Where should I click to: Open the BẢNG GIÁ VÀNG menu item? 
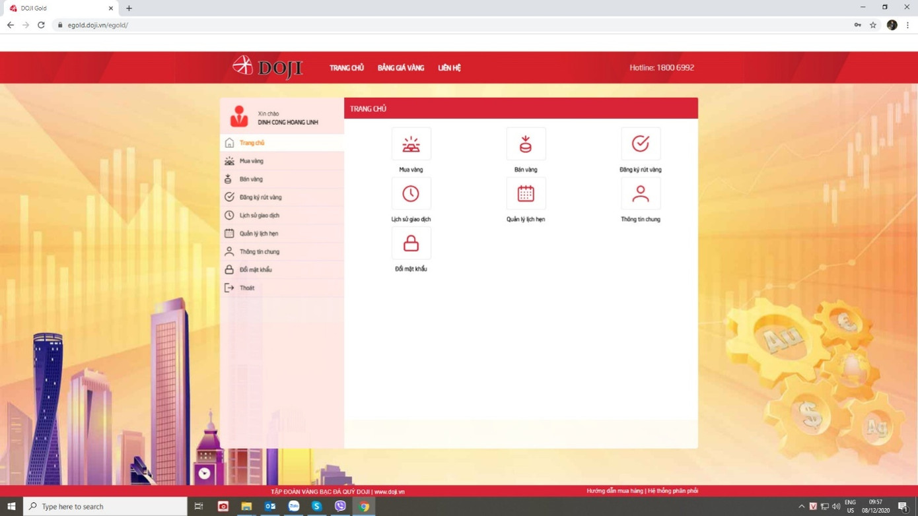click(x=400, y=67)
